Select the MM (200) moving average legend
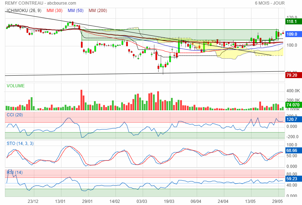302x205 pixels. pyautogui.click(x=97, y=11)
